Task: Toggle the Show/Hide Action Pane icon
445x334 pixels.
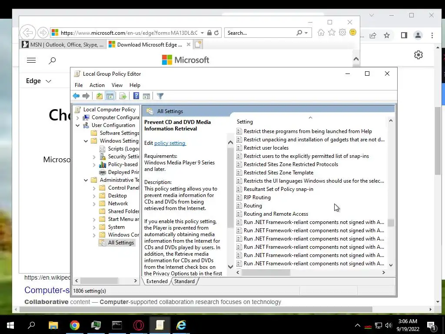Action: click(x=146, y=96)
